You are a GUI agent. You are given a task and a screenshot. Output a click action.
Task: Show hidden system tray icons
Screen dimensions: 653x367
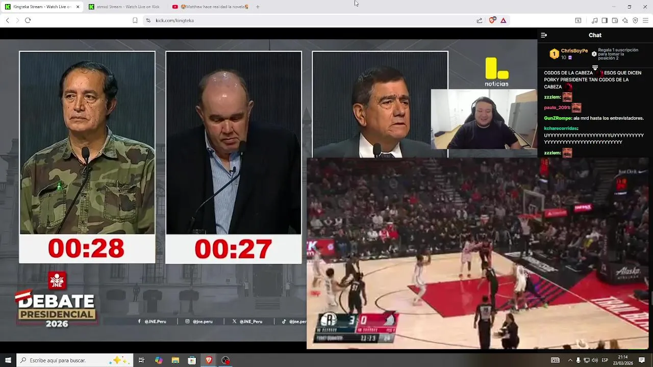tap(570, 360)
